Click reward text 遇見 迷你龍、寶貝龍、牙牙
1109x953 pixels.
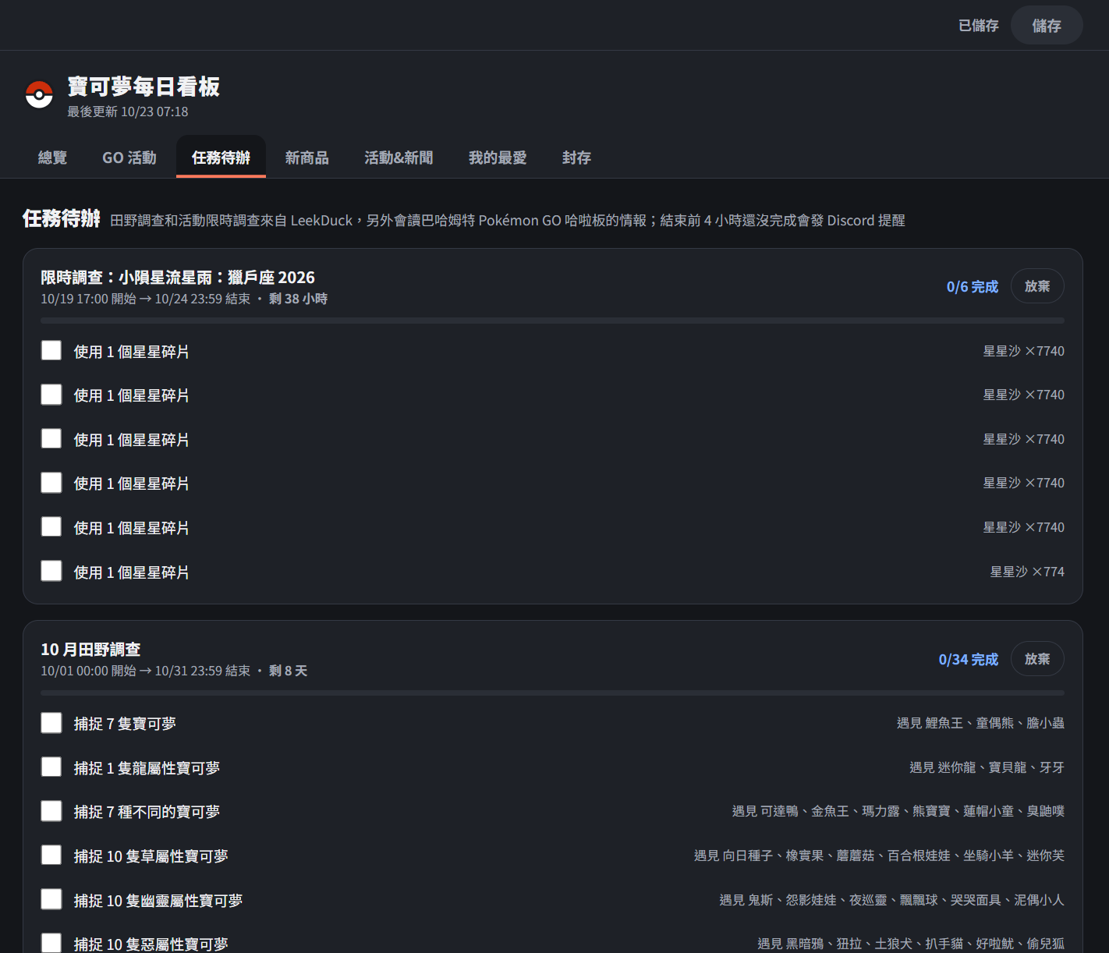pyautogui.click(x=987, y=767)
